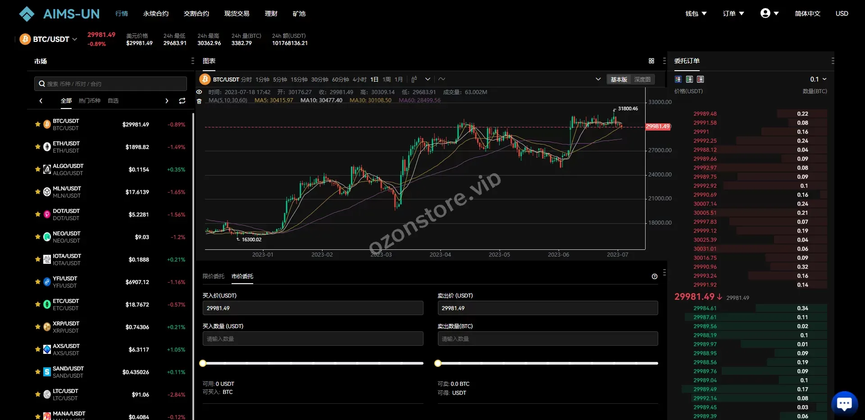865x420 pixels.
Task: Open the 钱包 wallet dropdown
Action: 696,14
